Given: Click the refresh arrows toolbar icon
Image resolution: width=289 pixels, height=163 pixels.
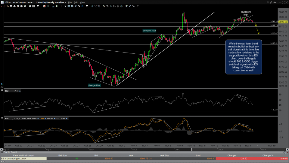Looking at the screenshot, I should 130,6.
